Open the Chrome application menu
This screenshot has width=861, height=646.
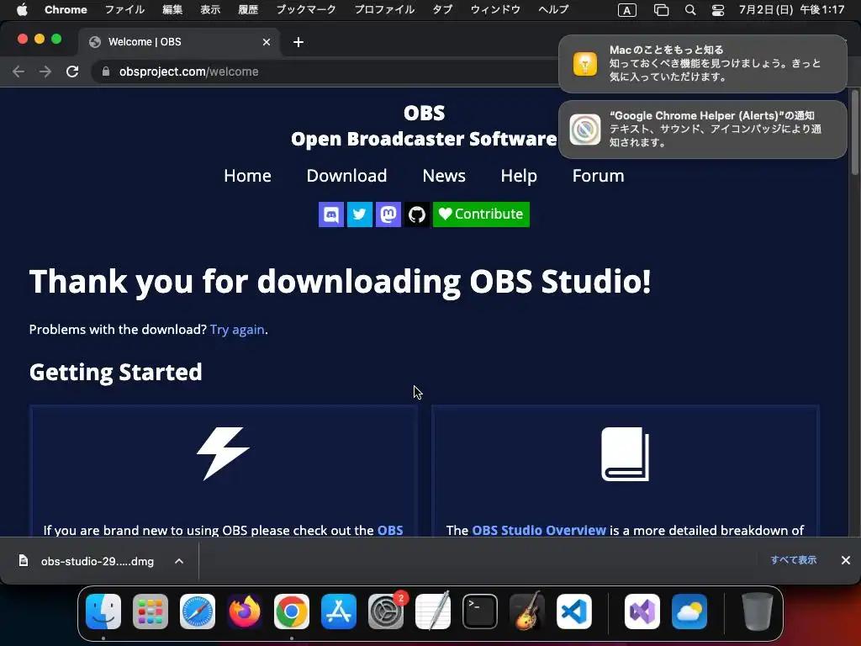pos(66,9)
